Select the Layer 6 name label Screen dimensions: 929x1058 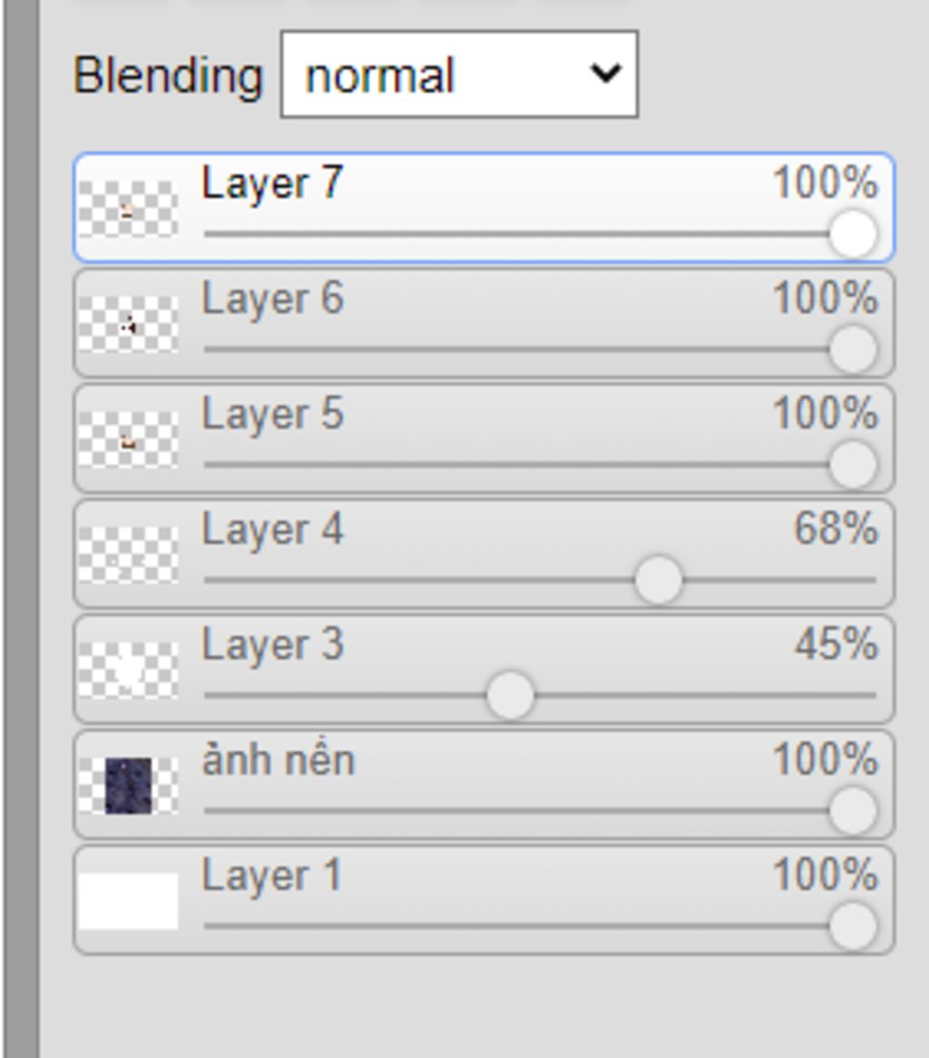tap(272, 299)
